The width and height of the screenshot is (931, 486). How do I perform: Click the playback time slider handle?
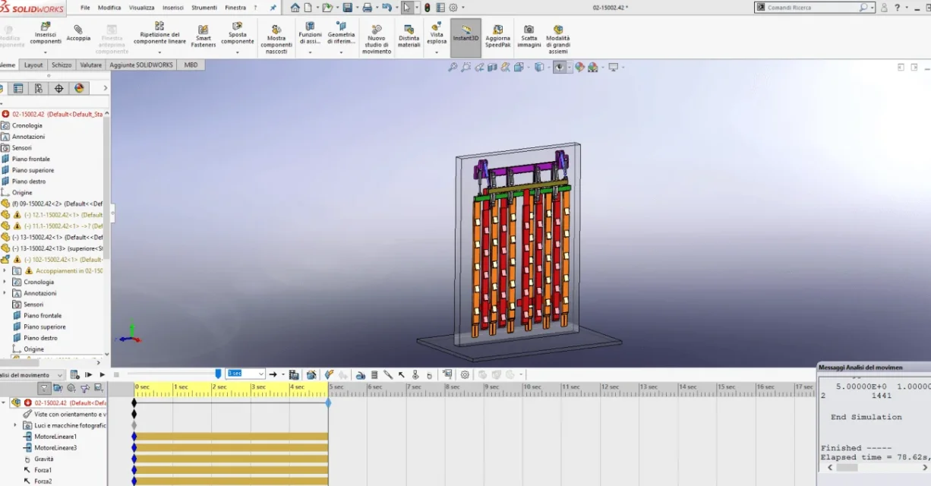pos(219,374)
